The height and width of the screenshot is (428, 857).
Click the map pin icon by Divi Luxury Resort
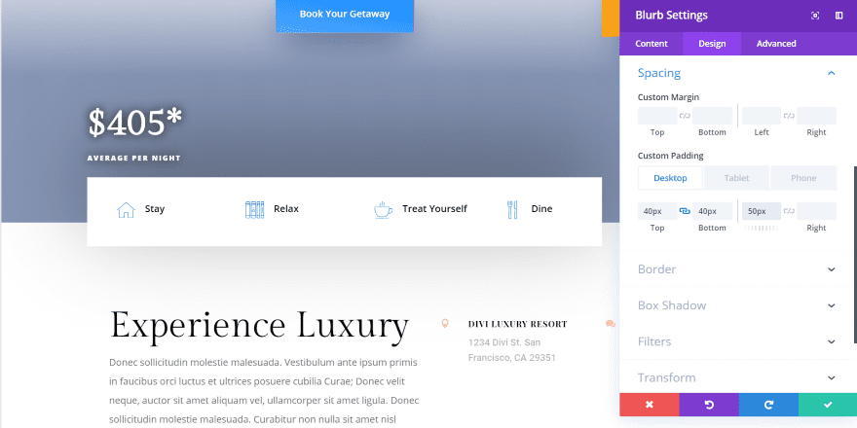445,324
